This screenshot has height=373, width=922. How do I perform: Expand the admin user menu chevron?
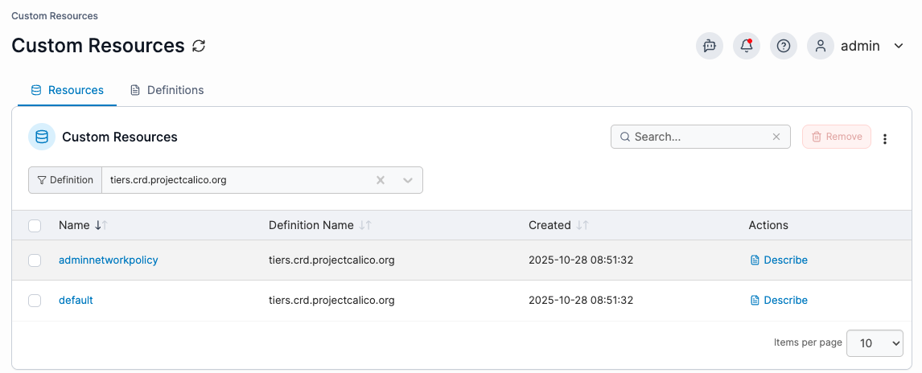(x=899, y=46)
